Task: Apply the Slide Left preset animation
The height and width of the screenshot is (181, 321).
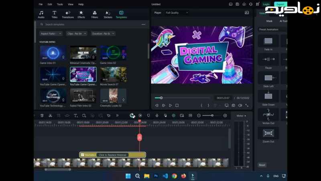Action: pyautogui.click(x=268, y=79)
